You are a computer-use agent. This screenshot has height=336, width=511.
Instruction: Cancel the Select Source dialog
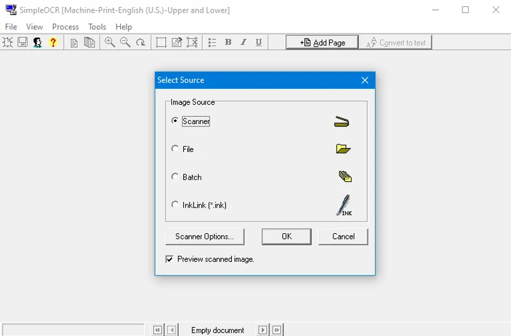click(x=343, y=236)
